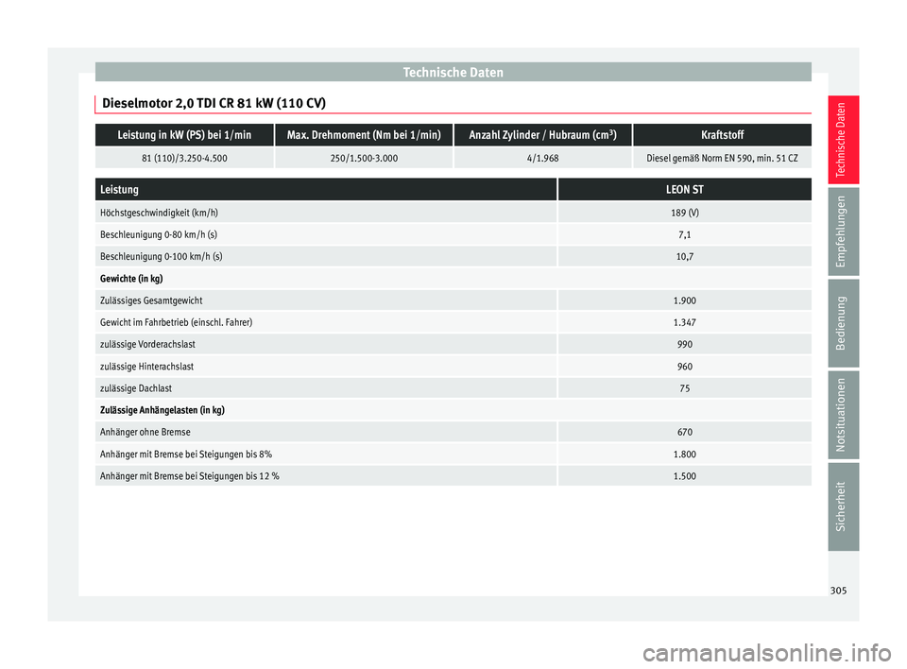Click the Kraftstoff column header
The width and height of the screenshot is (907, 669).
[722, 135]
